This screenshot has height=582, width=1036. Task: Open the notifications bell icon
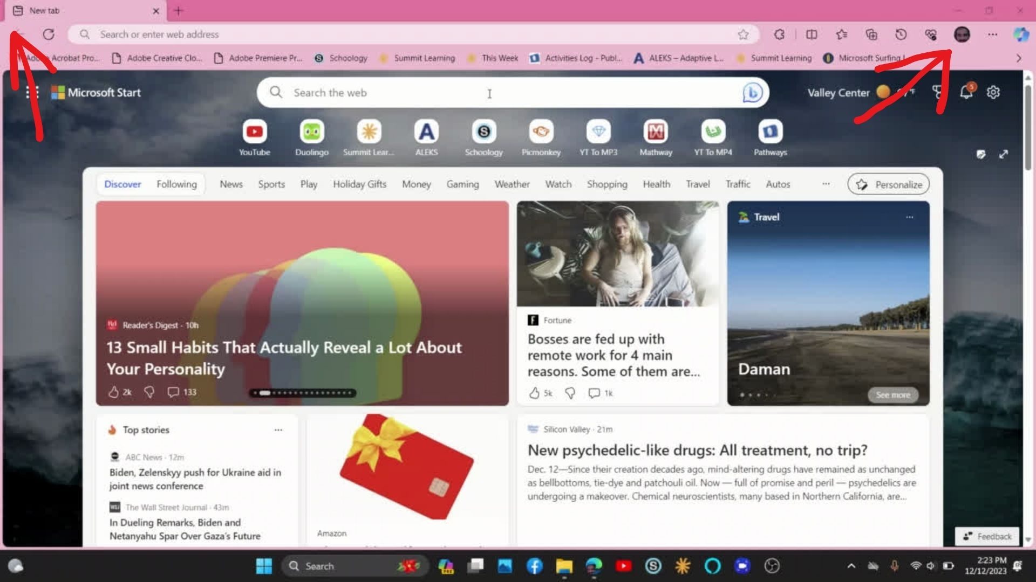[966, 93]
